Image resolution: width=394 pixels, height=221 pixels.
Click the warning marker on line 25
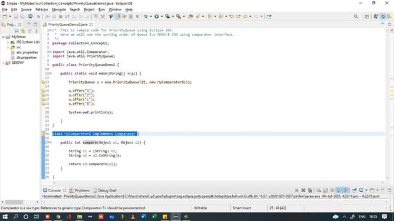pos(43,134)
